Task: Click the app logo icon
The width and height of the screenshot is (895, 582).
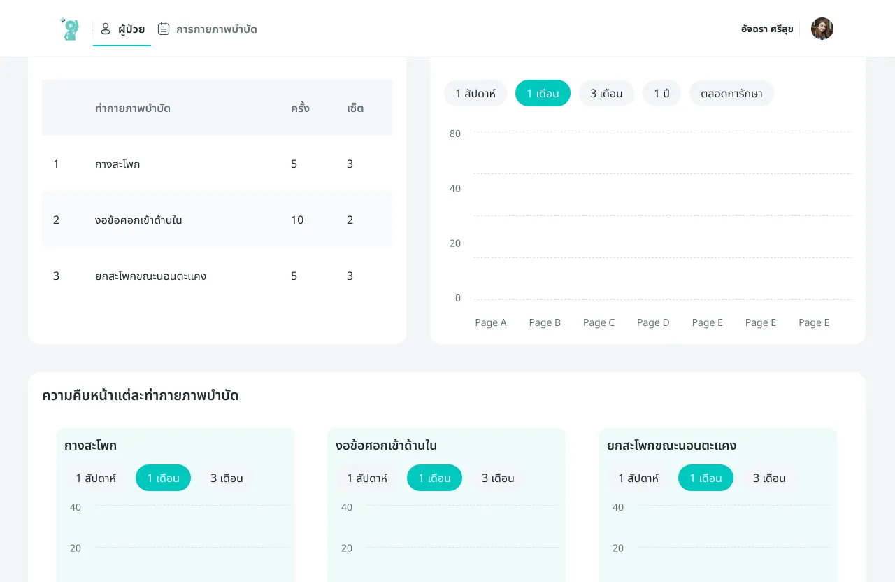Action: [69, 29]
